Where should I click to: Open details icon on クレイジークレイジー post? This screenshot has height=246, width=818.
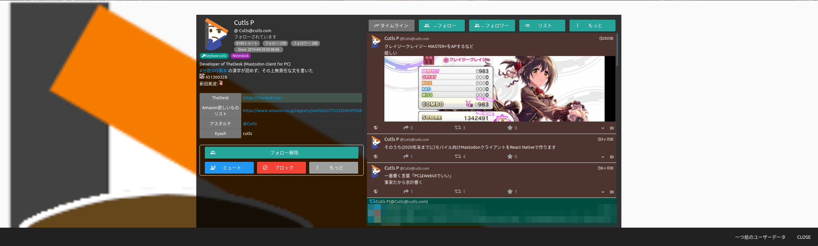click(x=612, y=128)
